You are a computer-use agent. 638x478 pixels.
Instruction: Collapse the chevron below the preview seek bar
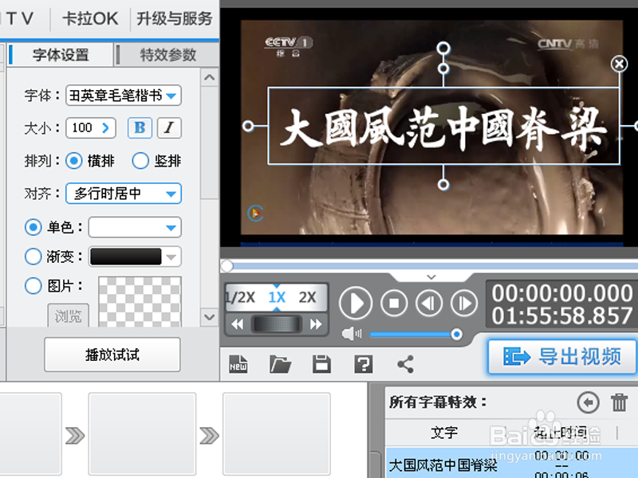[431, 276]
